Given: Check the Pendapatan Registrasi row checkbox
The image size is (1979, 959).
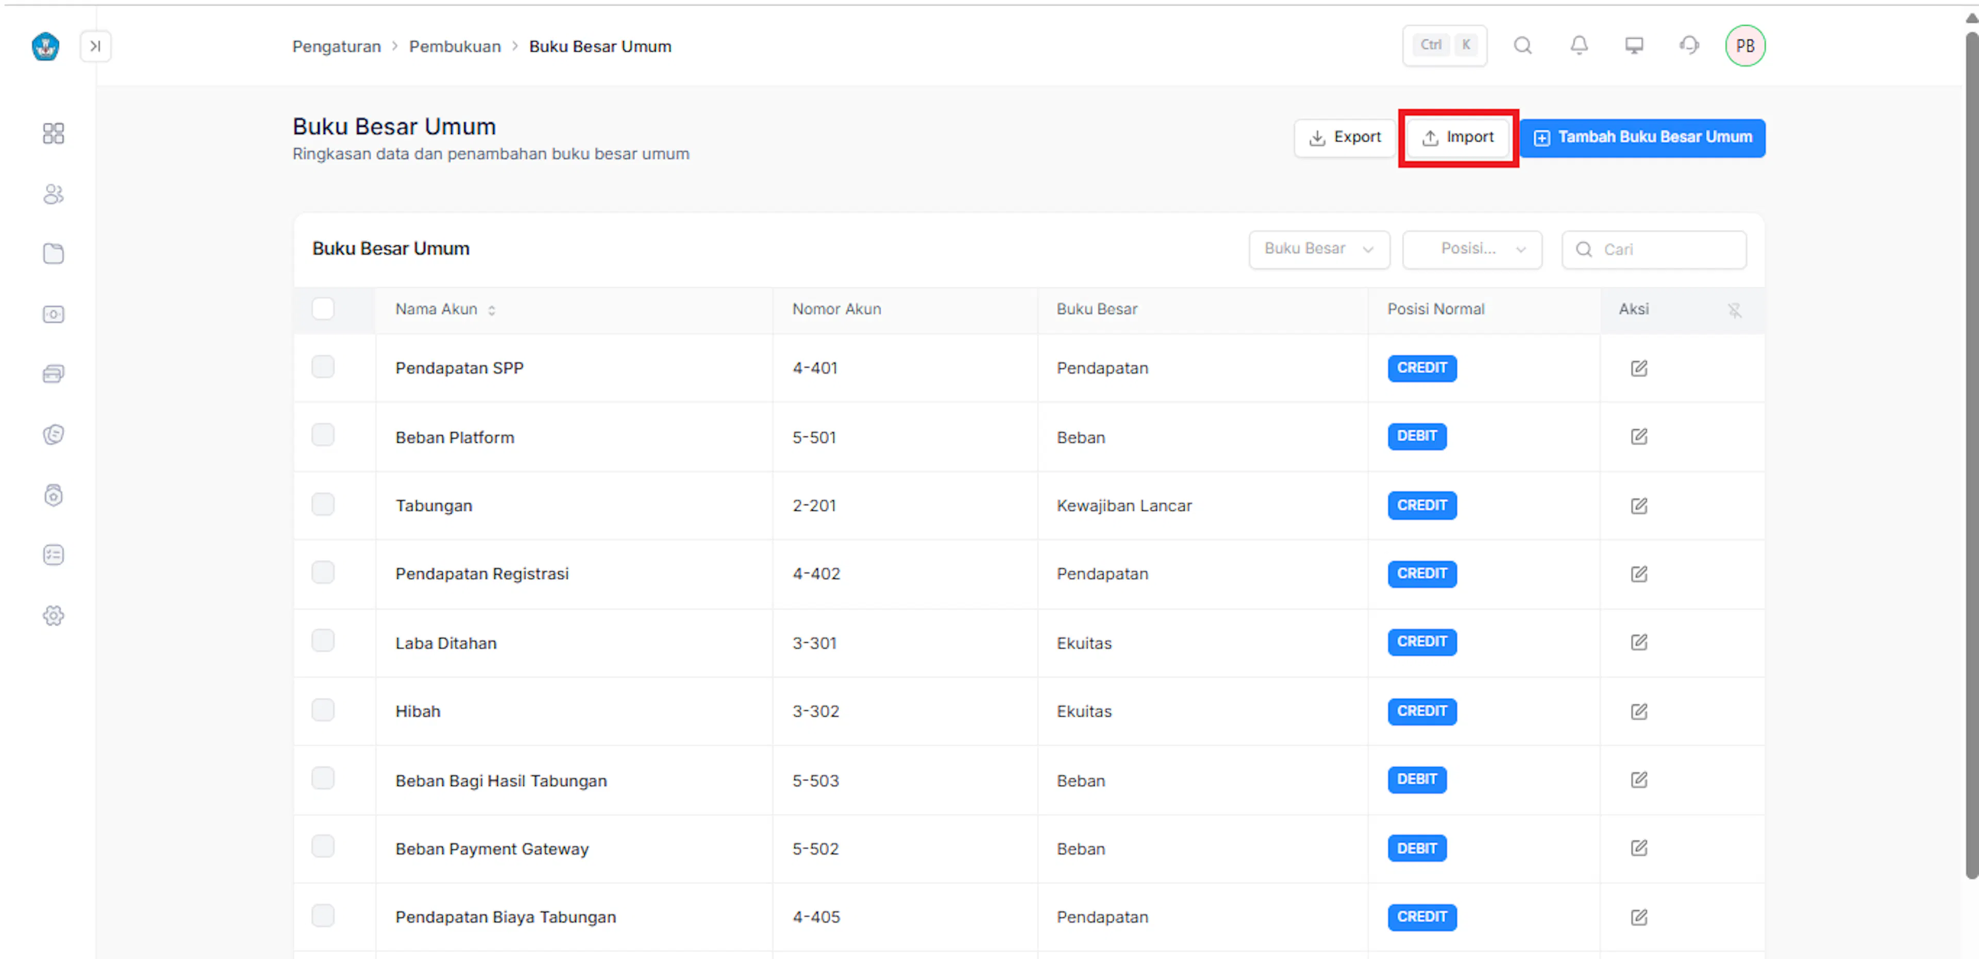Looking at the screenshot, I should 323,573.
